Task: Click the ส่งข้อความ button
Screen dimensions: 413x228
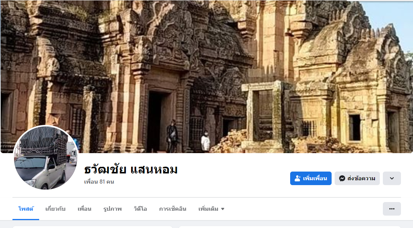Action: pos(357,178)
